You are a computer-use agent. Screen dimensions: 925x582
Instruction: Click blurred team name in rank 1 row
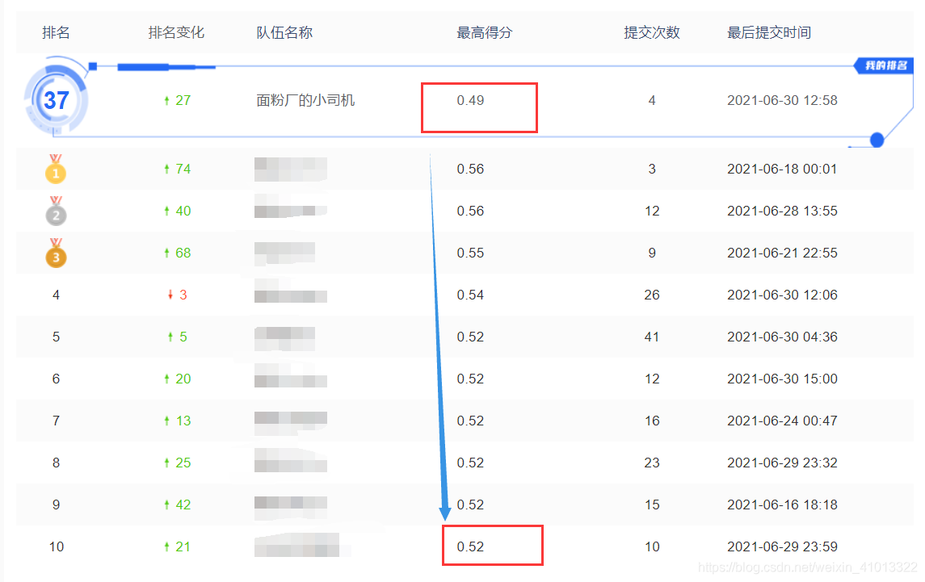[x=291, y=170]
